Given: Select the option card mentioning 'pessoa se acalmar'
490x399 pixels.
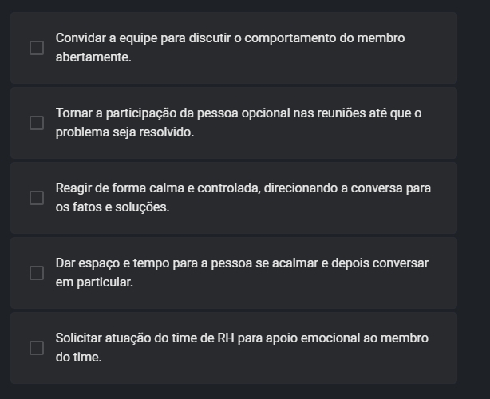Looking at the screenshot, I should pyautogui.click(x=234, y=273).
